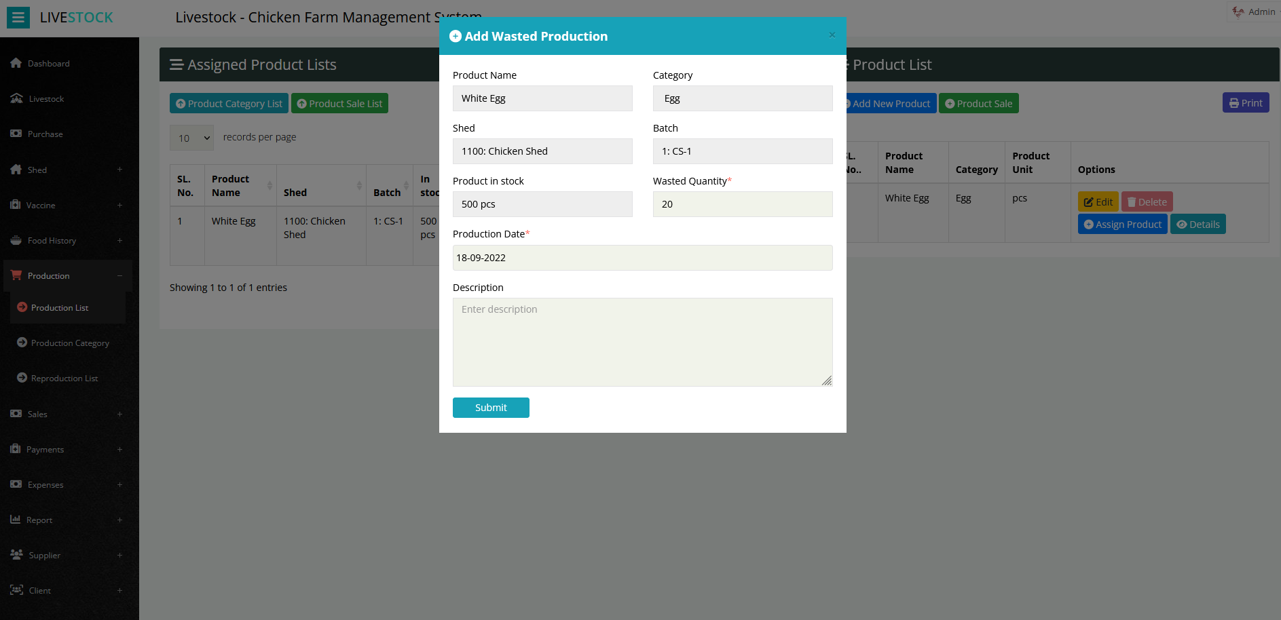
Task: Click the hamburger menu icon in header
Action: (18, 18)
